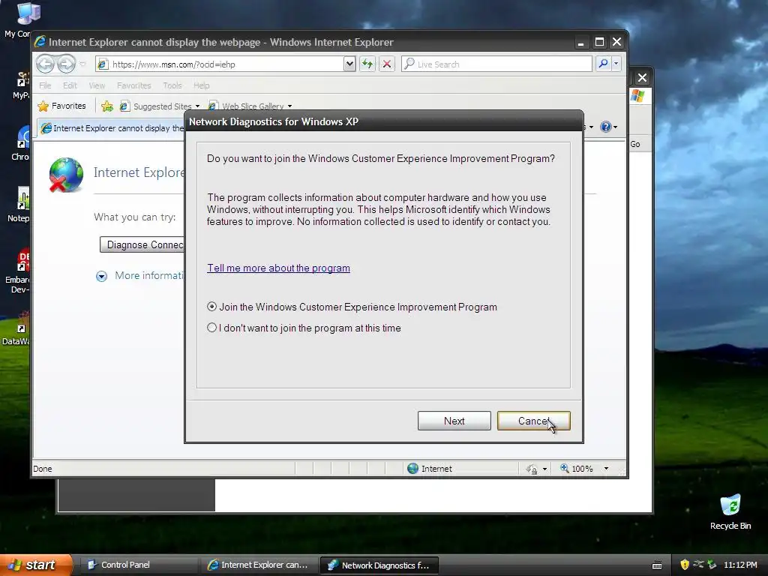Go forward in Internet Explorer

(x=66, y=64)
